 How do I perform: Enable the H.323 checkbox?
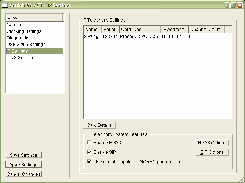click(x=89, y=142)
